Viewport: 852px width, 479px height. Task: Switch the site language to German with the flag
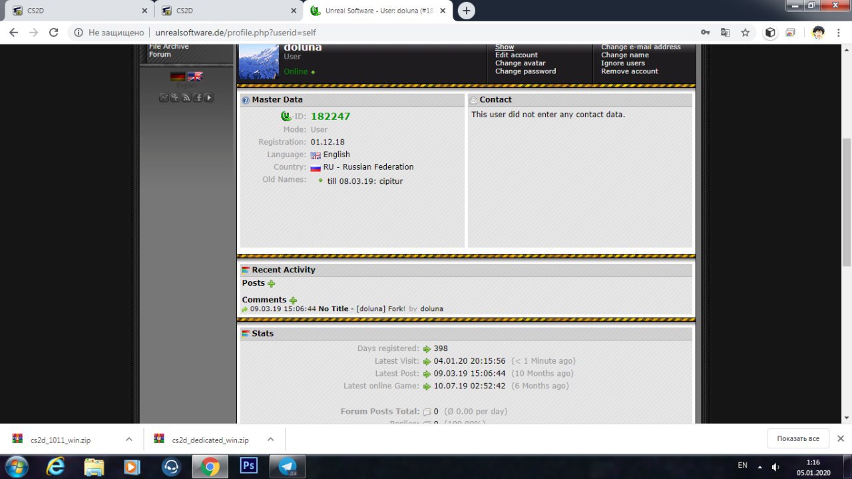178,77
